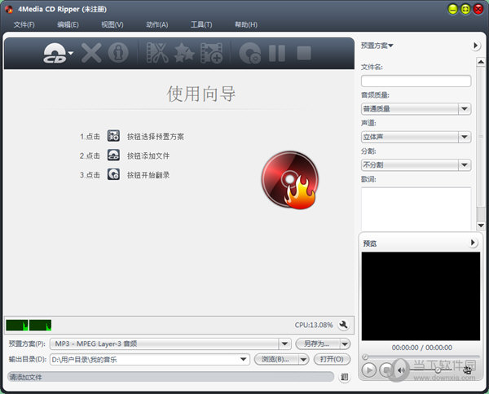Open the 分割 不分割 dropdown
Screen dimensions: 489x394
click(x=416, y=165)
